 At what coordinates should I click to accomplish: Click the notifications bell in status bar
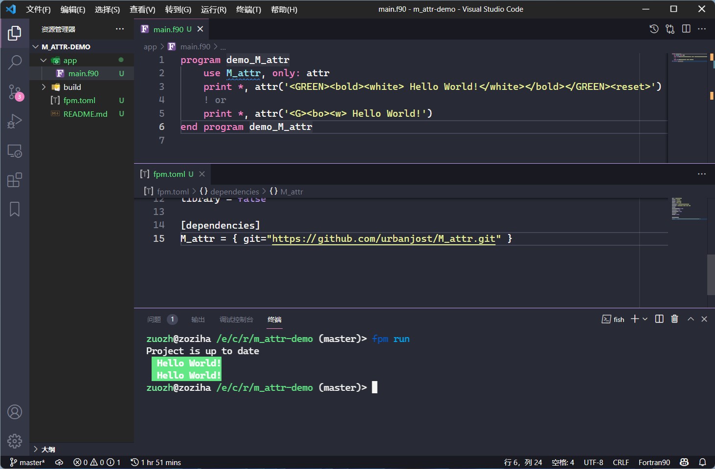coord(702,462)
